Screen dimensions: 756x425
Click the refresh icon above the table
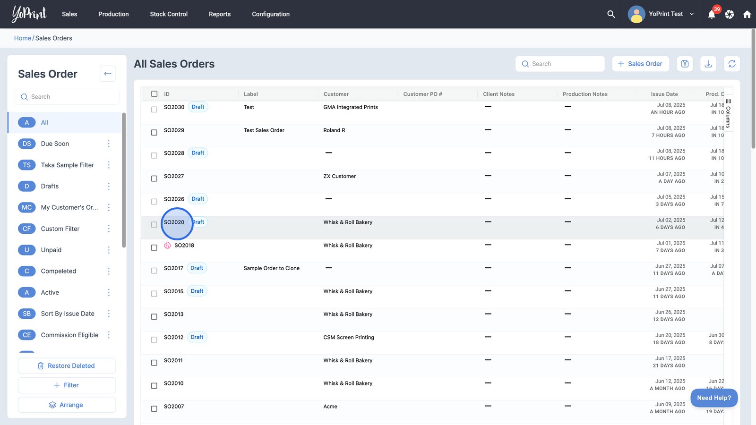732,64
